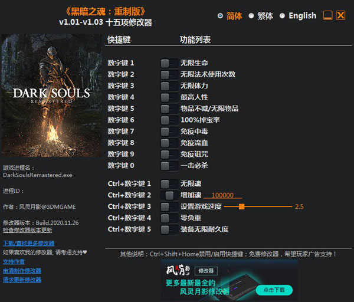Viewport: 354px width, 302px height.
Task: Close the trainer with orange X
Action: pos(340,15)
